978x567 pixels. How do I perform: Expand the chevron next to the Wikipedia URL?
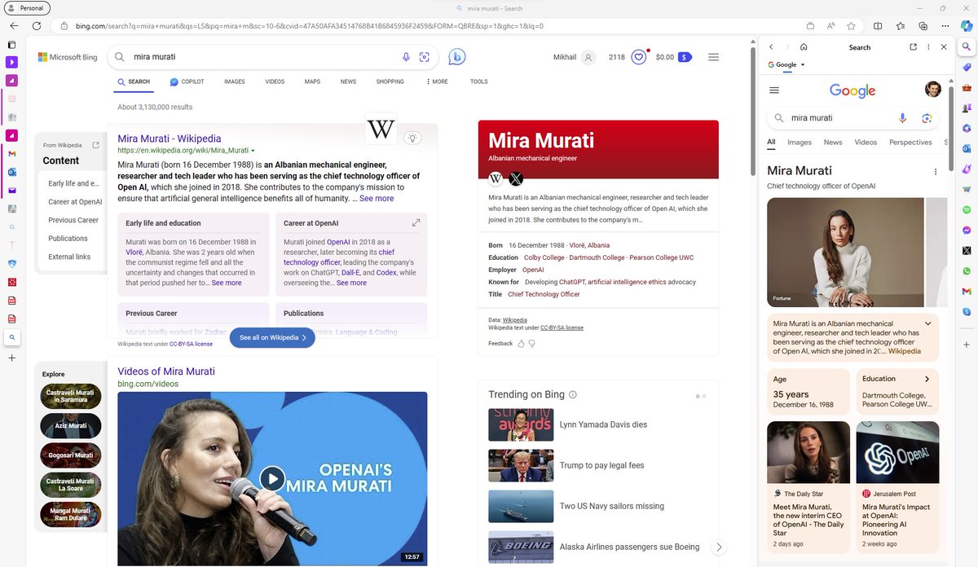[x=252, y=150]
